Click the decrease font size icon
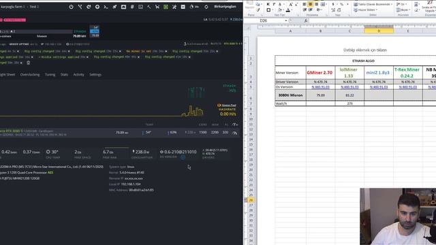The width and height of the screenshot is (436, 245). coord(296,4)
